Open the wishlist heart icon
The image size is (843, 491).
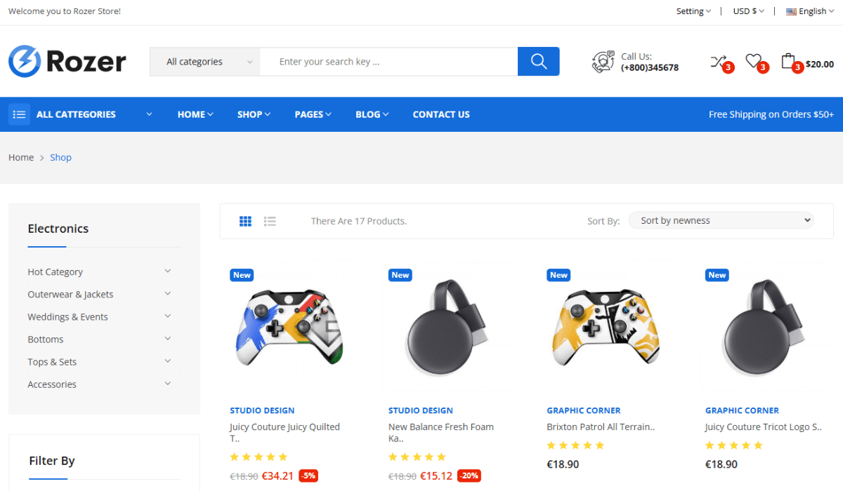coord(753,61)
